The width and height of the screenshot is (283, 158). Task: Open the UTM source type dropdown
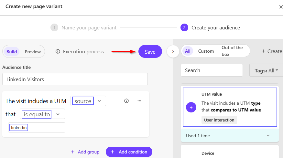click(x=88, y=101)
